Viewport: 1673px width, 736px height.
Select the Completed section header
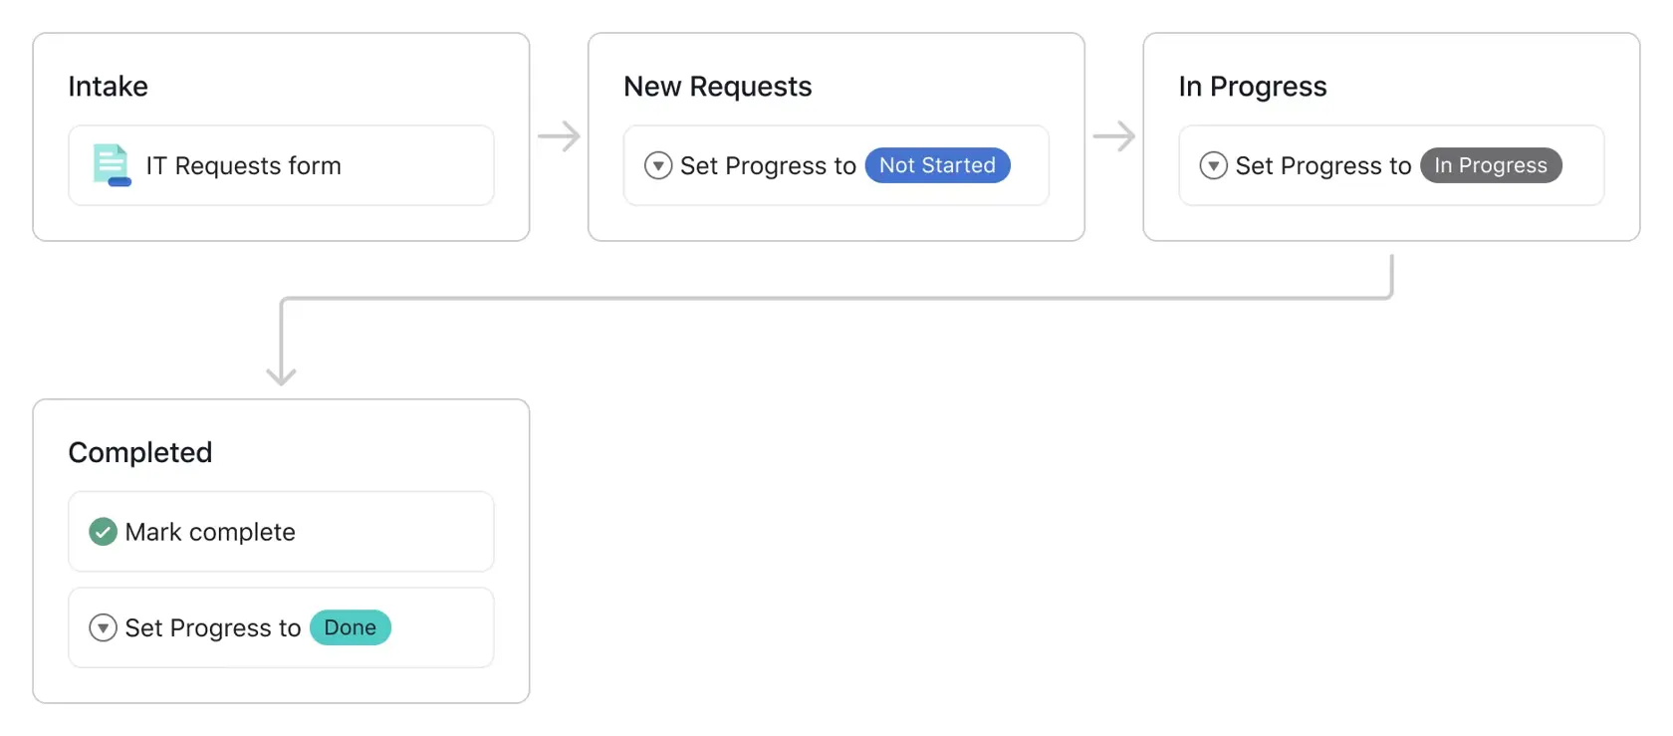[x=139, y=451]
